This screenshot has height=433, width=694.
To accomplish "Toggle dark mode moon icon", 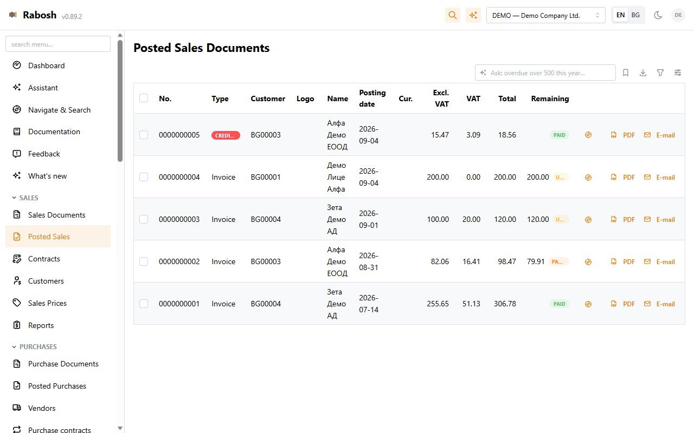I will click(658, 15).
